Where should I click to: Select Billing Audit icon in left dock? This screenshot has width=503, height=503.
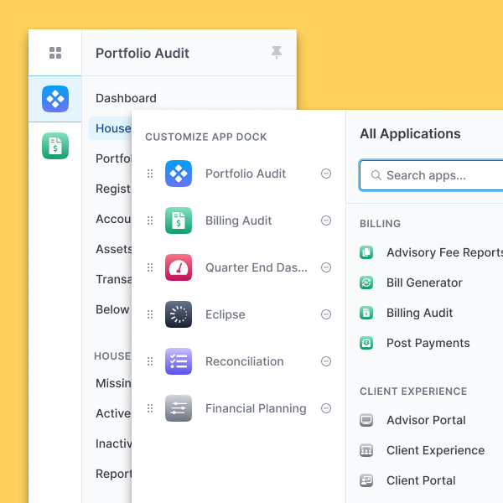[55, 146]
